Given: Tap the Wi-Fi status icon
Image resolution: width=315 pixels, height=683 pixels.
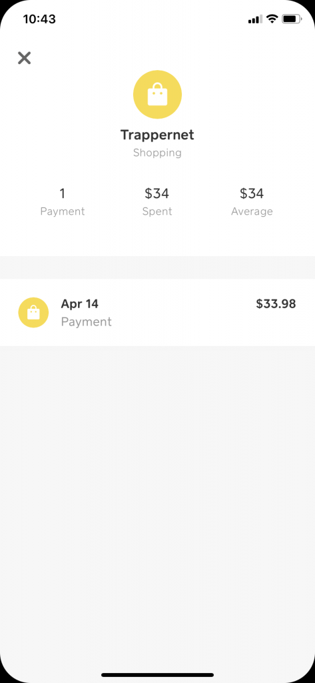Looking at the screenshot, I should tap(272, 19).
